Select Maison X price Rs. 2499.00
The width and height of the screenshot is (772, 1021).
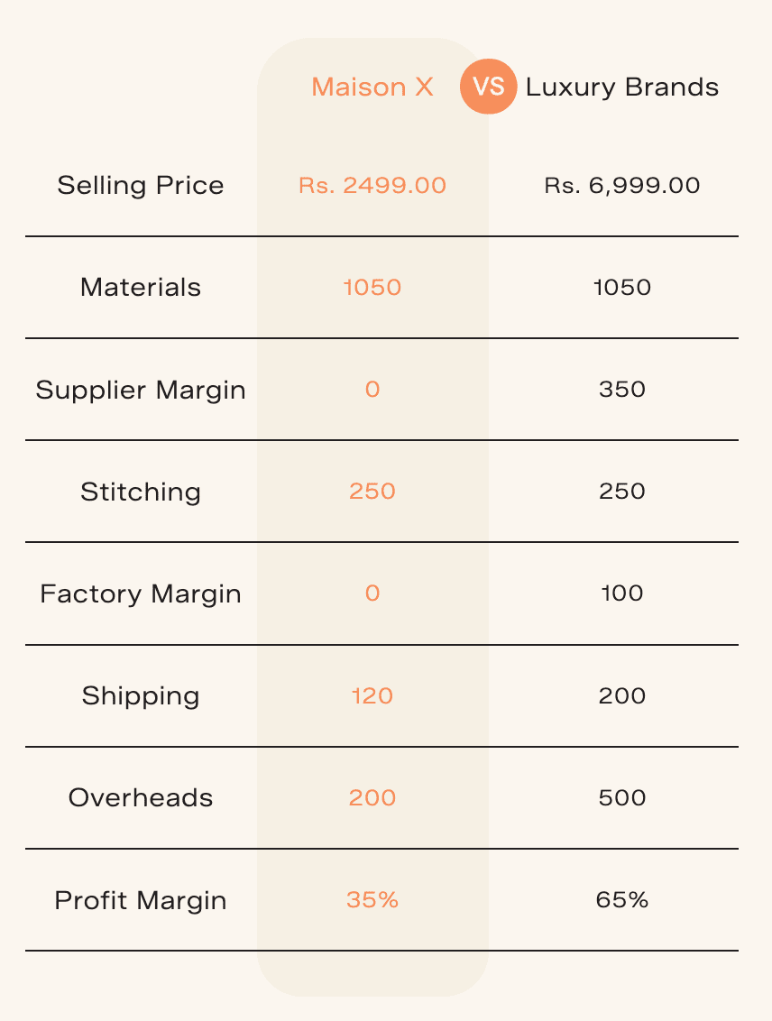coord(372,186)
